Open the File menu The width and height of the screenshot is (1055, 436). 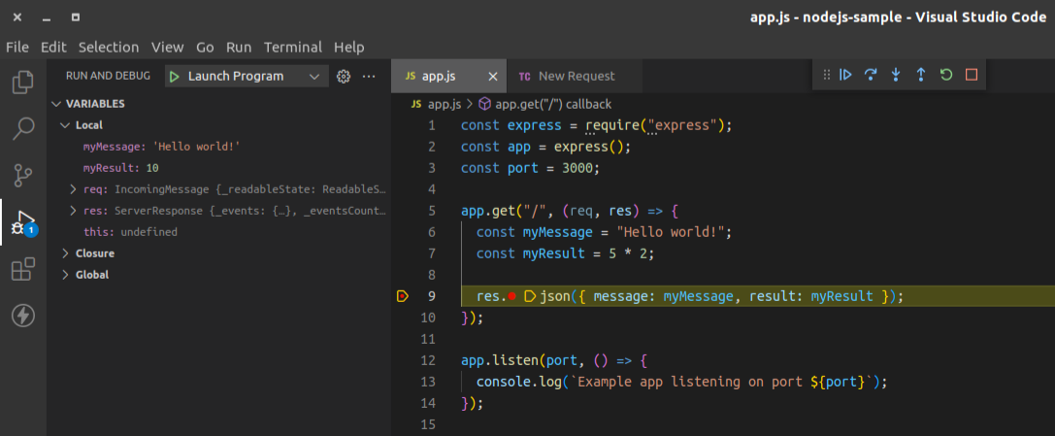coord(17,48)
